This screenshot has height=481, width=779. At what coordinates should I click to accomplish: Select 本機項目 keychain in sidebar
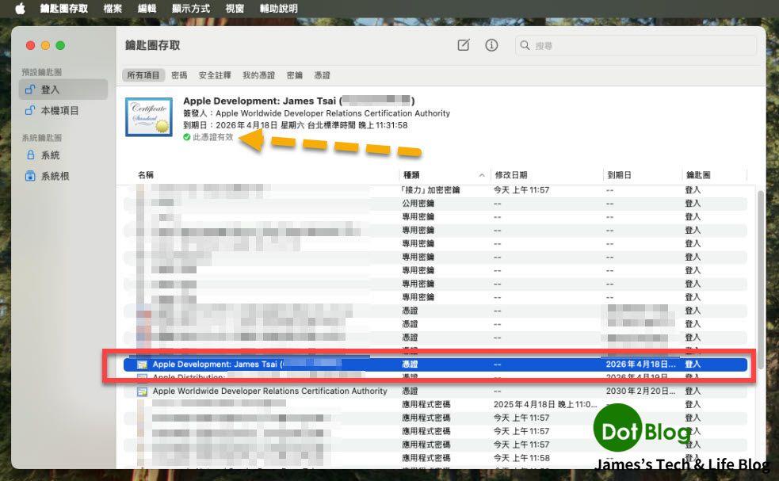click(59, 111)
